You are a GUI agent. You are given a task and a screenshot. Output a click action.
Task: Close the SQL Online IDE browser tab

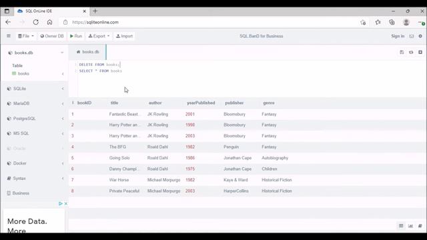pos(85,11)
